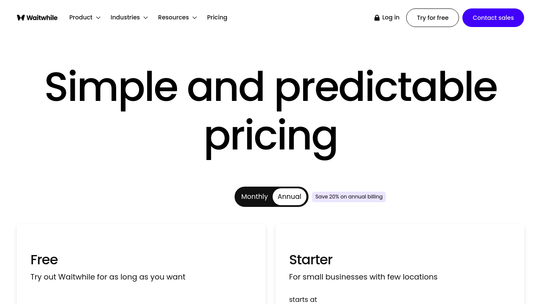
Task: Open the Product navigation menu
Action: pos(81,18)
